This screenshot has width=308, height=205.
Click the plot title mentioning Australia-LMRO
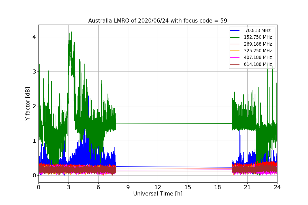point(158,21)
